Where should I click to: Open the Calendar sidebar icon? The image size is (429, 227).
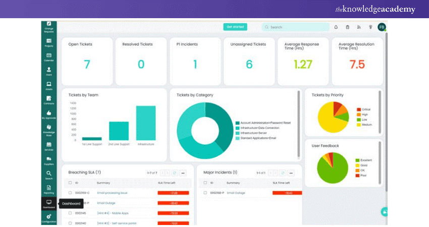(49, 55)
